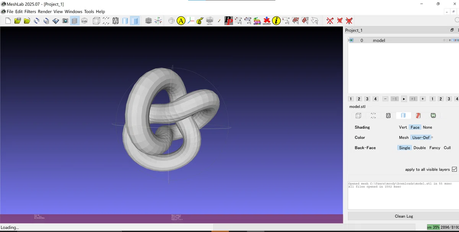Screen dimensions: 459x232
Task: Set Color to Mesh
Action: click(x=404, y=138)
